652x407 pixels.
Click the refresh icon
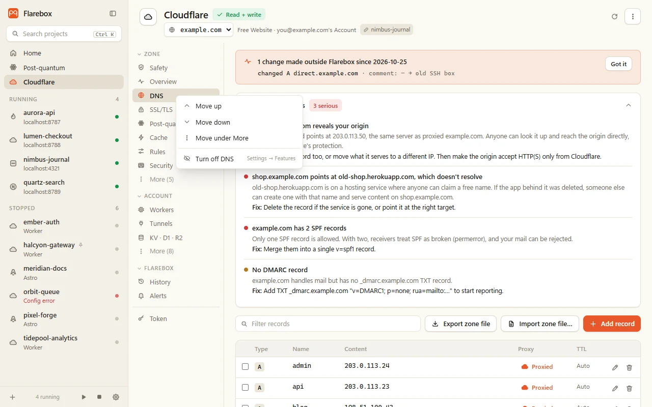(614, 16)
